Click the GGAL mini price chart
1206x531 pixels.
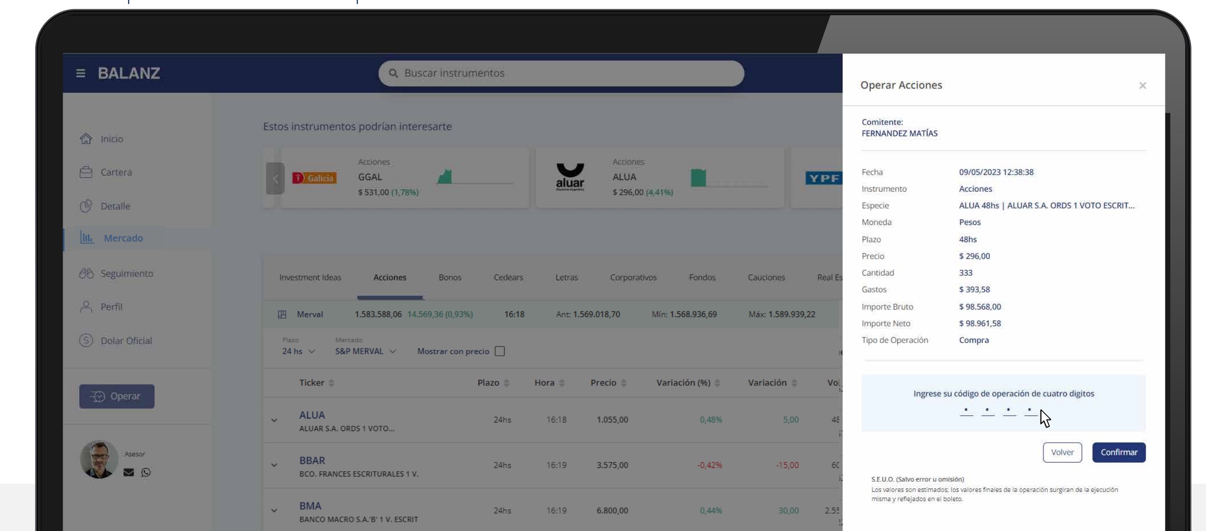click(475, 177)
